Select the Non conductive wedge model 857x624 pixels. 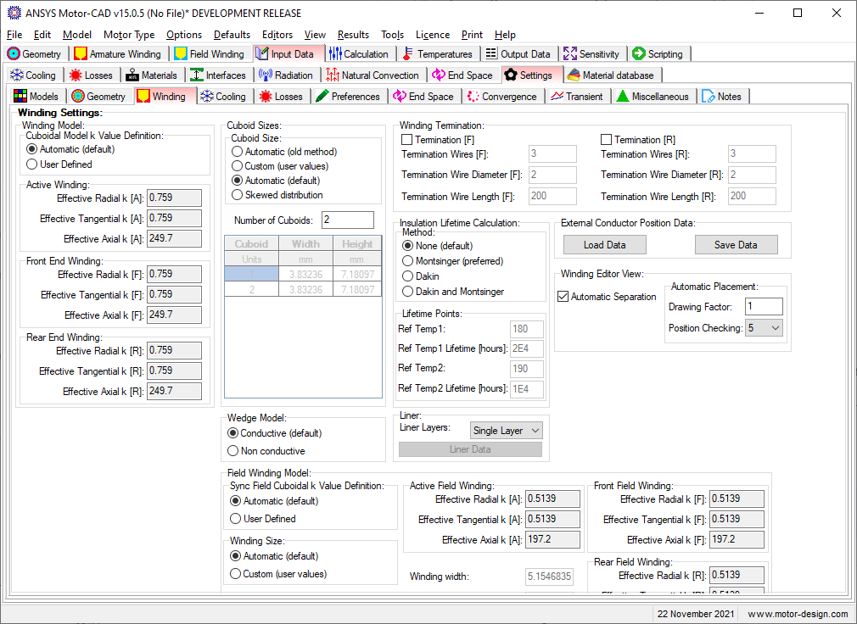[234, 451]
